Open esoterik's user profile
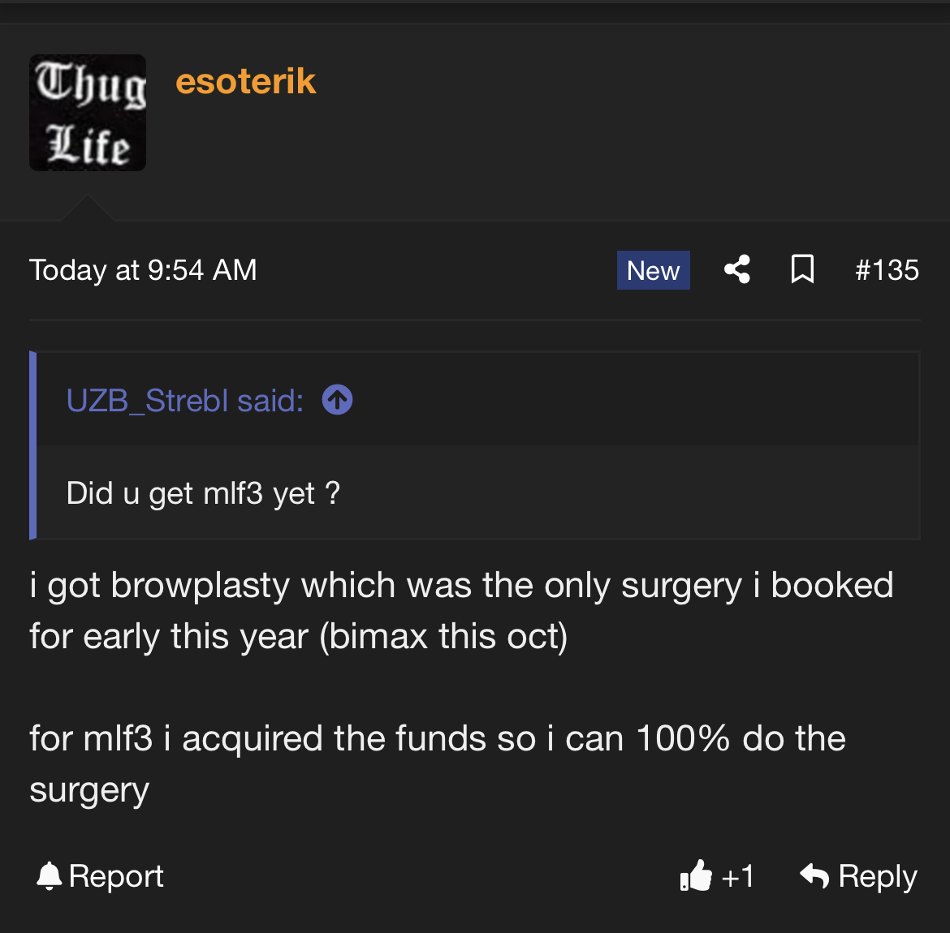The image size is (950, 933). tap(245, 80)
